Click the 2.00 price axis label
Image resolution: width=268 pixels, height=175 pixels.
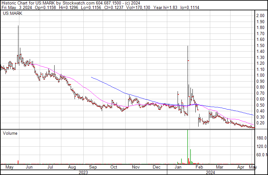[x=260, y=15]
